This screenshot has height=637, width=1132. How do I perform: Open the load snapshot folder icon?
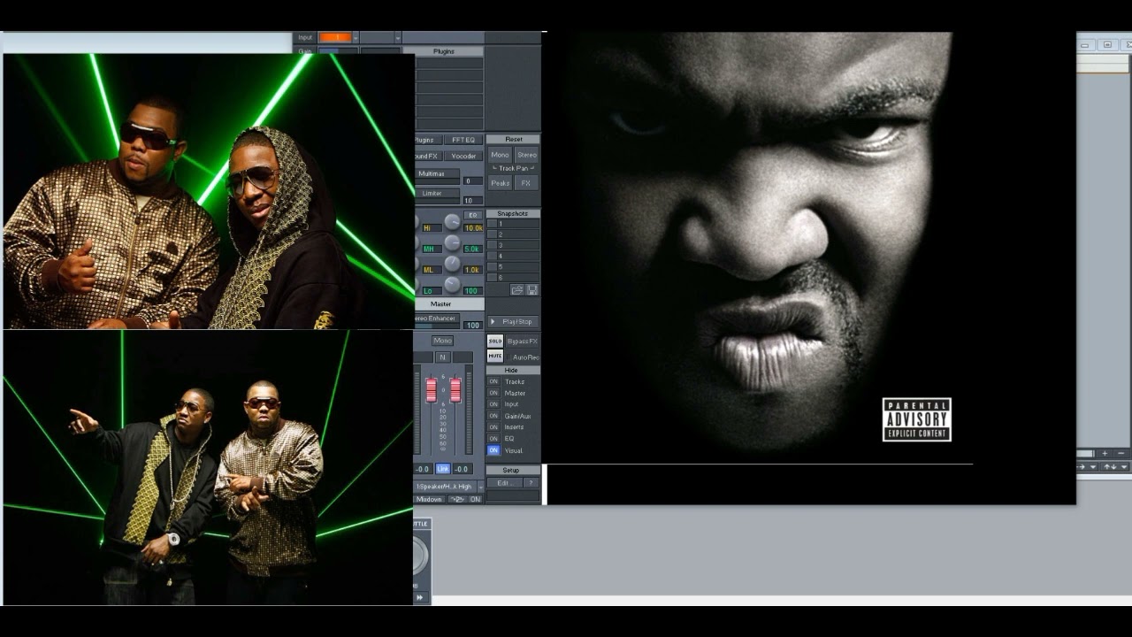point(516,289)
